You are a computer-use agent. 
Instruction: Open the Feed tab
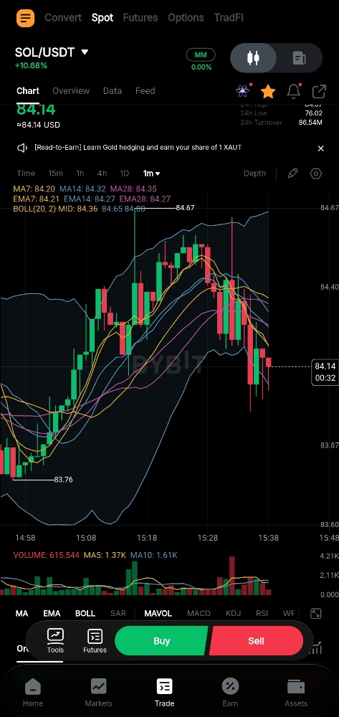[145, 91]
